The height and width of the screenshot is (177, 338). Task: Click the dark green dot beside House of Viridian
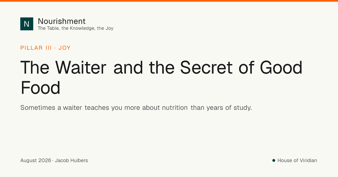click(273, 160)
